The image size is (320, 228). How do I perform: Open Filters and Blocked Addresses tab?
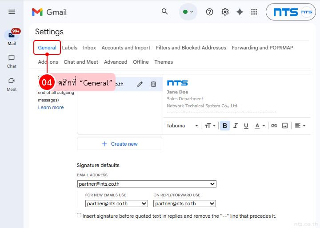pos(191,48)
